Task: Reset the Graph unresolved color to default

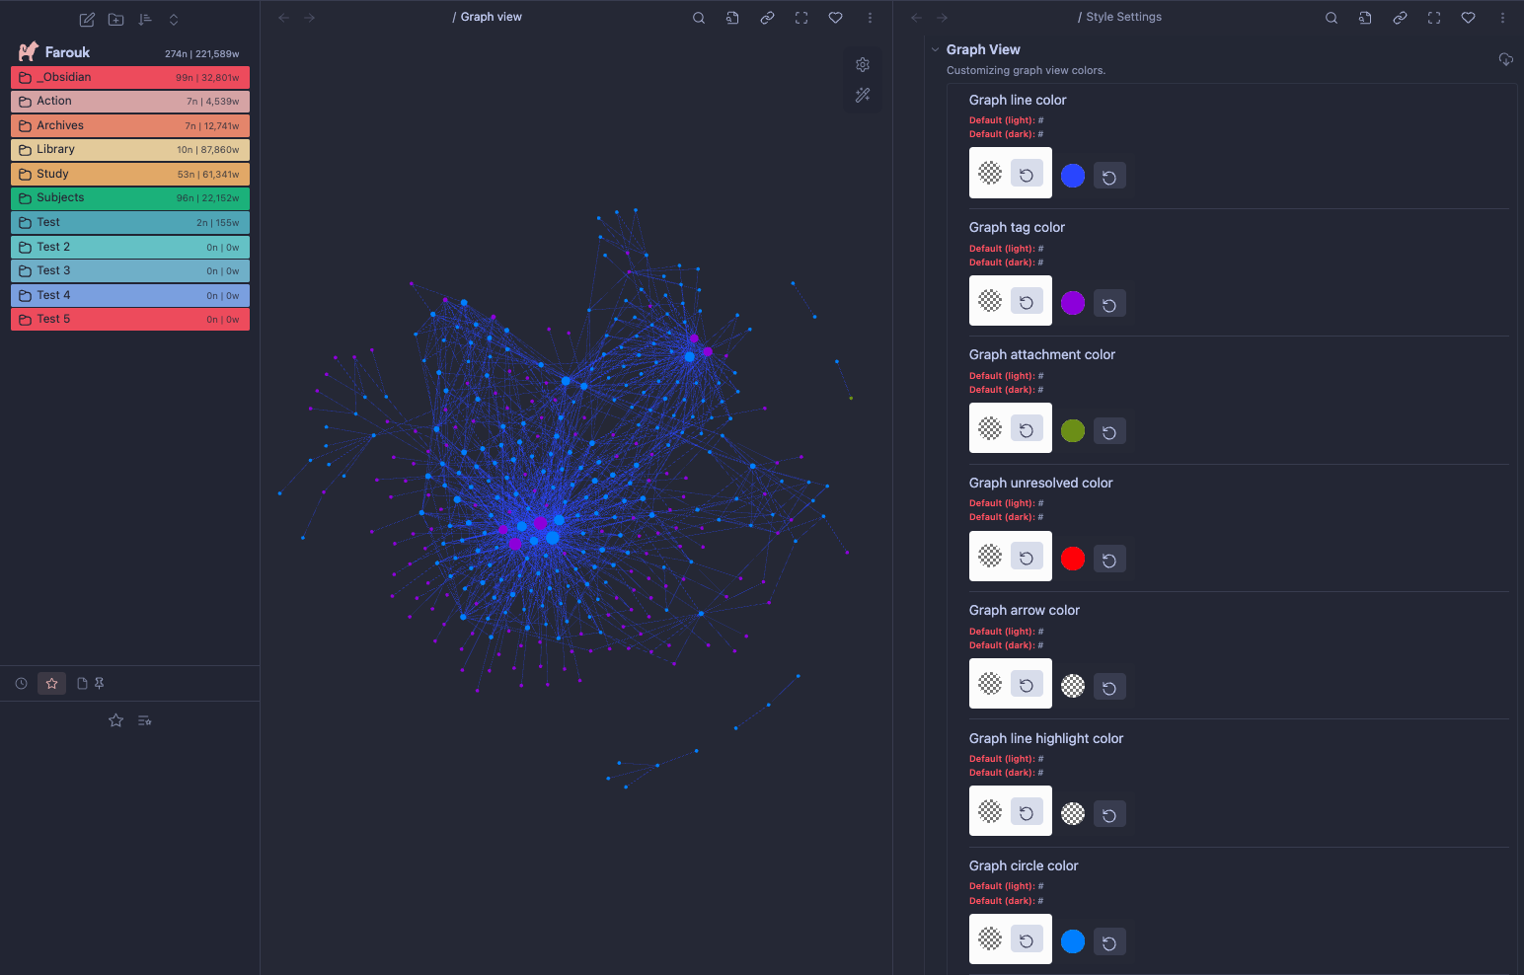Action: 1109,559
